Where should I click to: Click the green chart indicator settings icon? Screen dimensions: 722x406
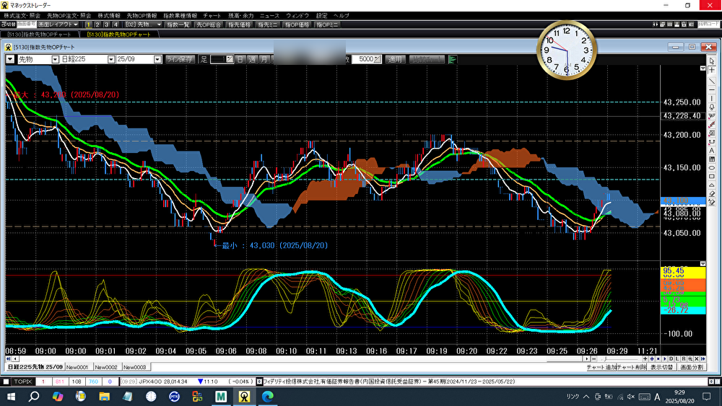click(452, 59)
